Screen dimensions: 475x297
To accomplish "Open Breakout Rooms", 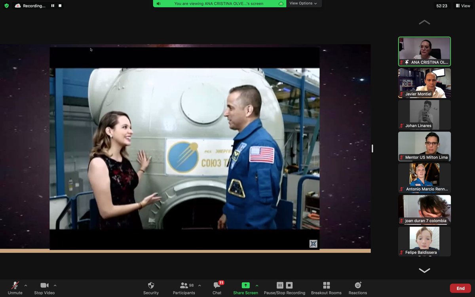I will point(326,288).
